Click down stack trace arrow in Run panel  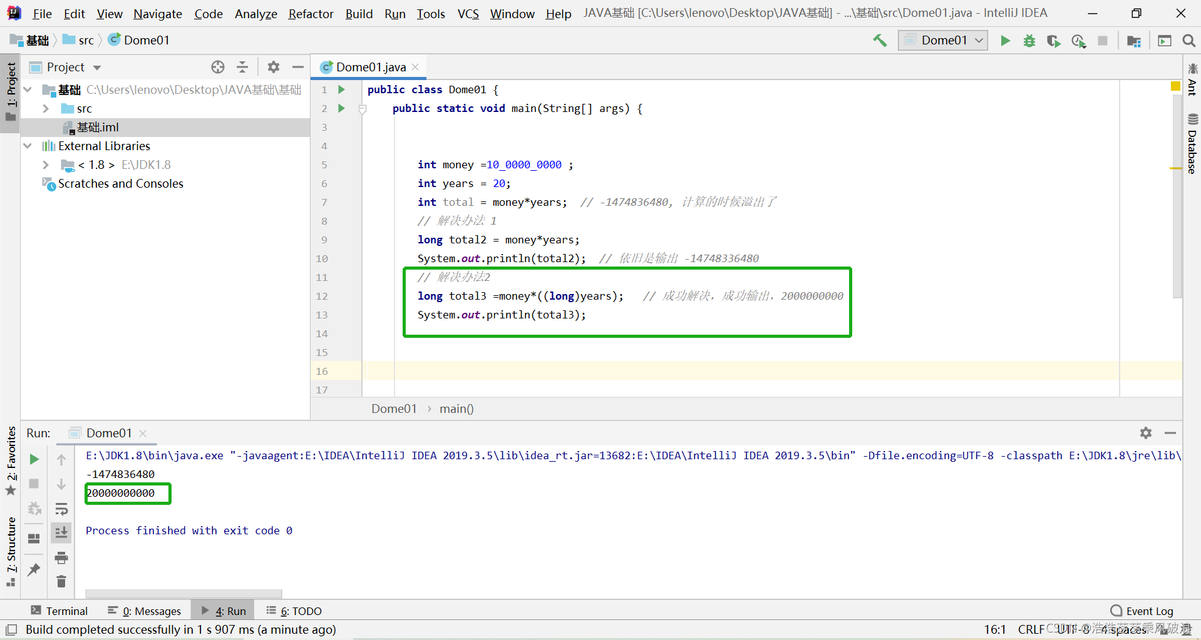(61, 484)
